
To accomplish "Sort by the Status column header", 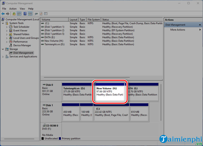I will [132, 20].
